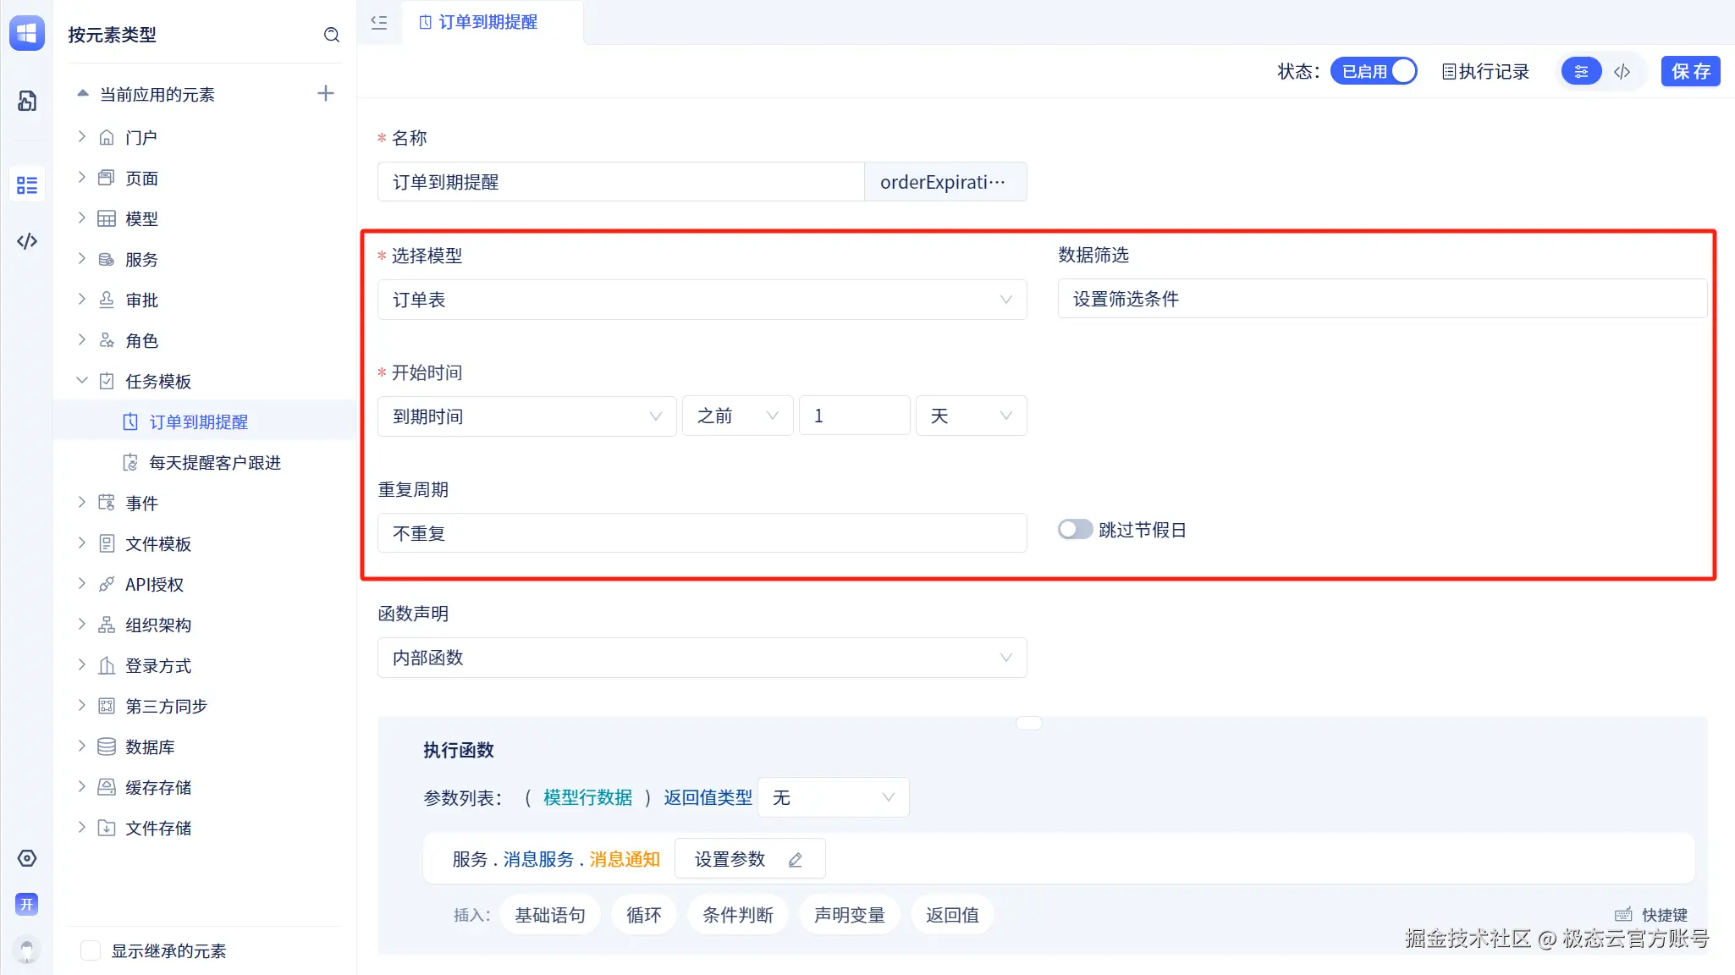
Task: Click the 保存 button
Action: pyautogui.click(x=1690, y=72)
